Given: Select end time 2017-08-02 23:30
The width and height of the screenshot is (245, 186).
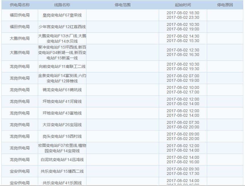Looking at the screenshot, I should (x=183, y=17).
